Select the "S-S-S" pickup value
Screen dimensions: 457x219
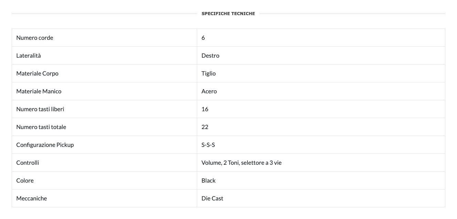(x=208, y=145)
